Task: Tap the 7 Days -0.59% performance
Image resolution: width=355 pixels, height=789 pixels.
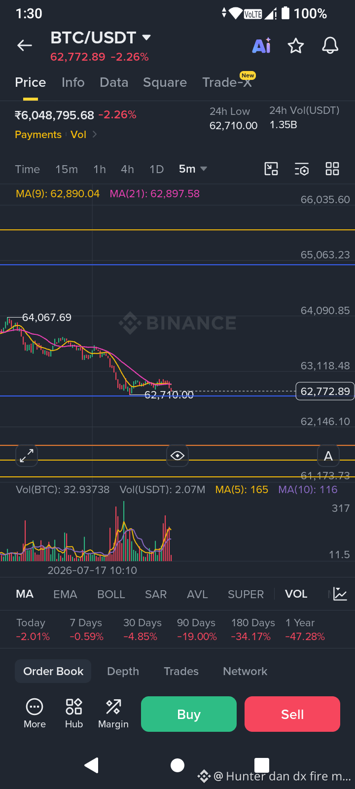Action: tap(86, 630)
